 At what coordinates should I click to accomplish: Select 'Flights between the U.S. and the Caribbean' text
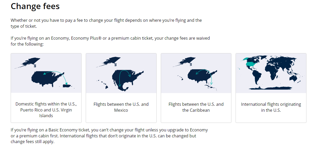click(x=196, y=107)
